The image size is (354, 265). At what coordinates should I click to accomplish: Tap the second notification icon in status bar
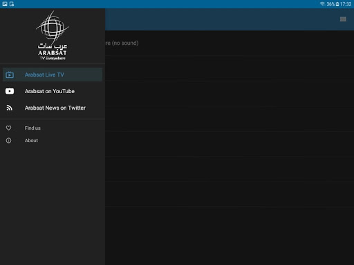12,4
